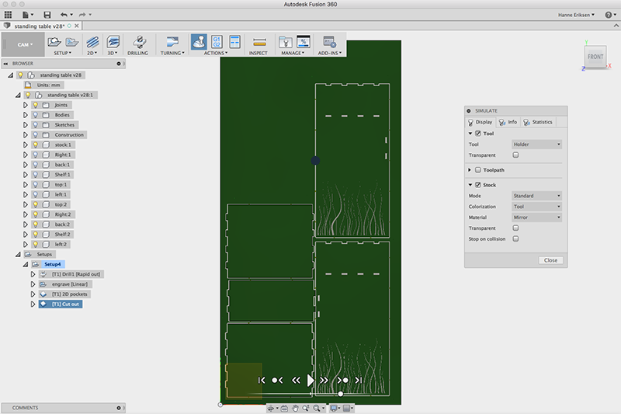Image resolution: width=621 pixels, height=414 pixels.
Task: Enable Transparent checkbox under Tool
Action: [515, 155]
